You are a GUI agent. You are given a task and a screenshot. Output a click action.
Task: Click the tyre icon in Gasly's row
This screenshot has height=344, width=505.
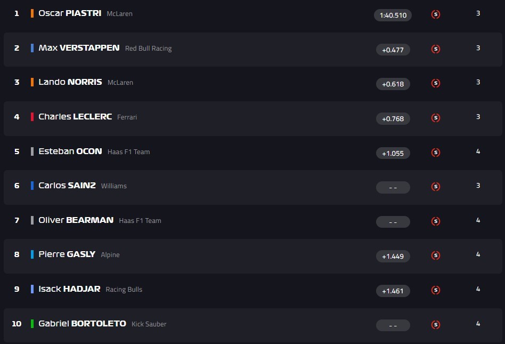coord(436,255)
